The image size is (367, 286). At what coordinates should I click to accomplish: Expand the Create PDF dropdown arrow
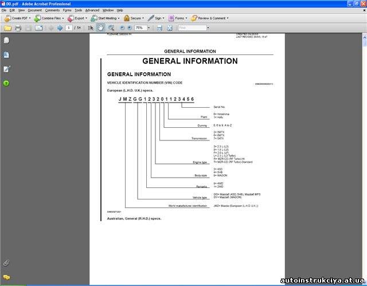coord(30,18)
